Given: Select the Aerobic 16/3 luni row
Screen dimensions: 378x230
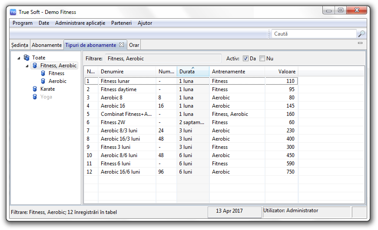Looking at the screenshot, I should 120,139.
